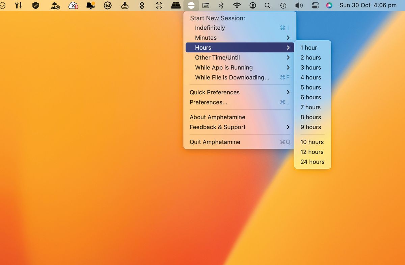Click the Bluetooth status icon
Image resolution: width=405 pixels, height=265 pixels.
tap(221, 5)
